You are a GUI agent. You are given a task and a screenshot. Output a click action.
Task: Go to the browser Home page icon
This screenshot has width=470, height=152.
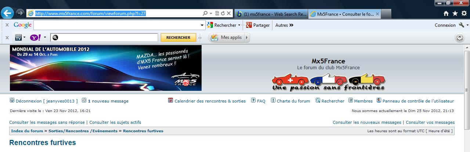[446, 14]
